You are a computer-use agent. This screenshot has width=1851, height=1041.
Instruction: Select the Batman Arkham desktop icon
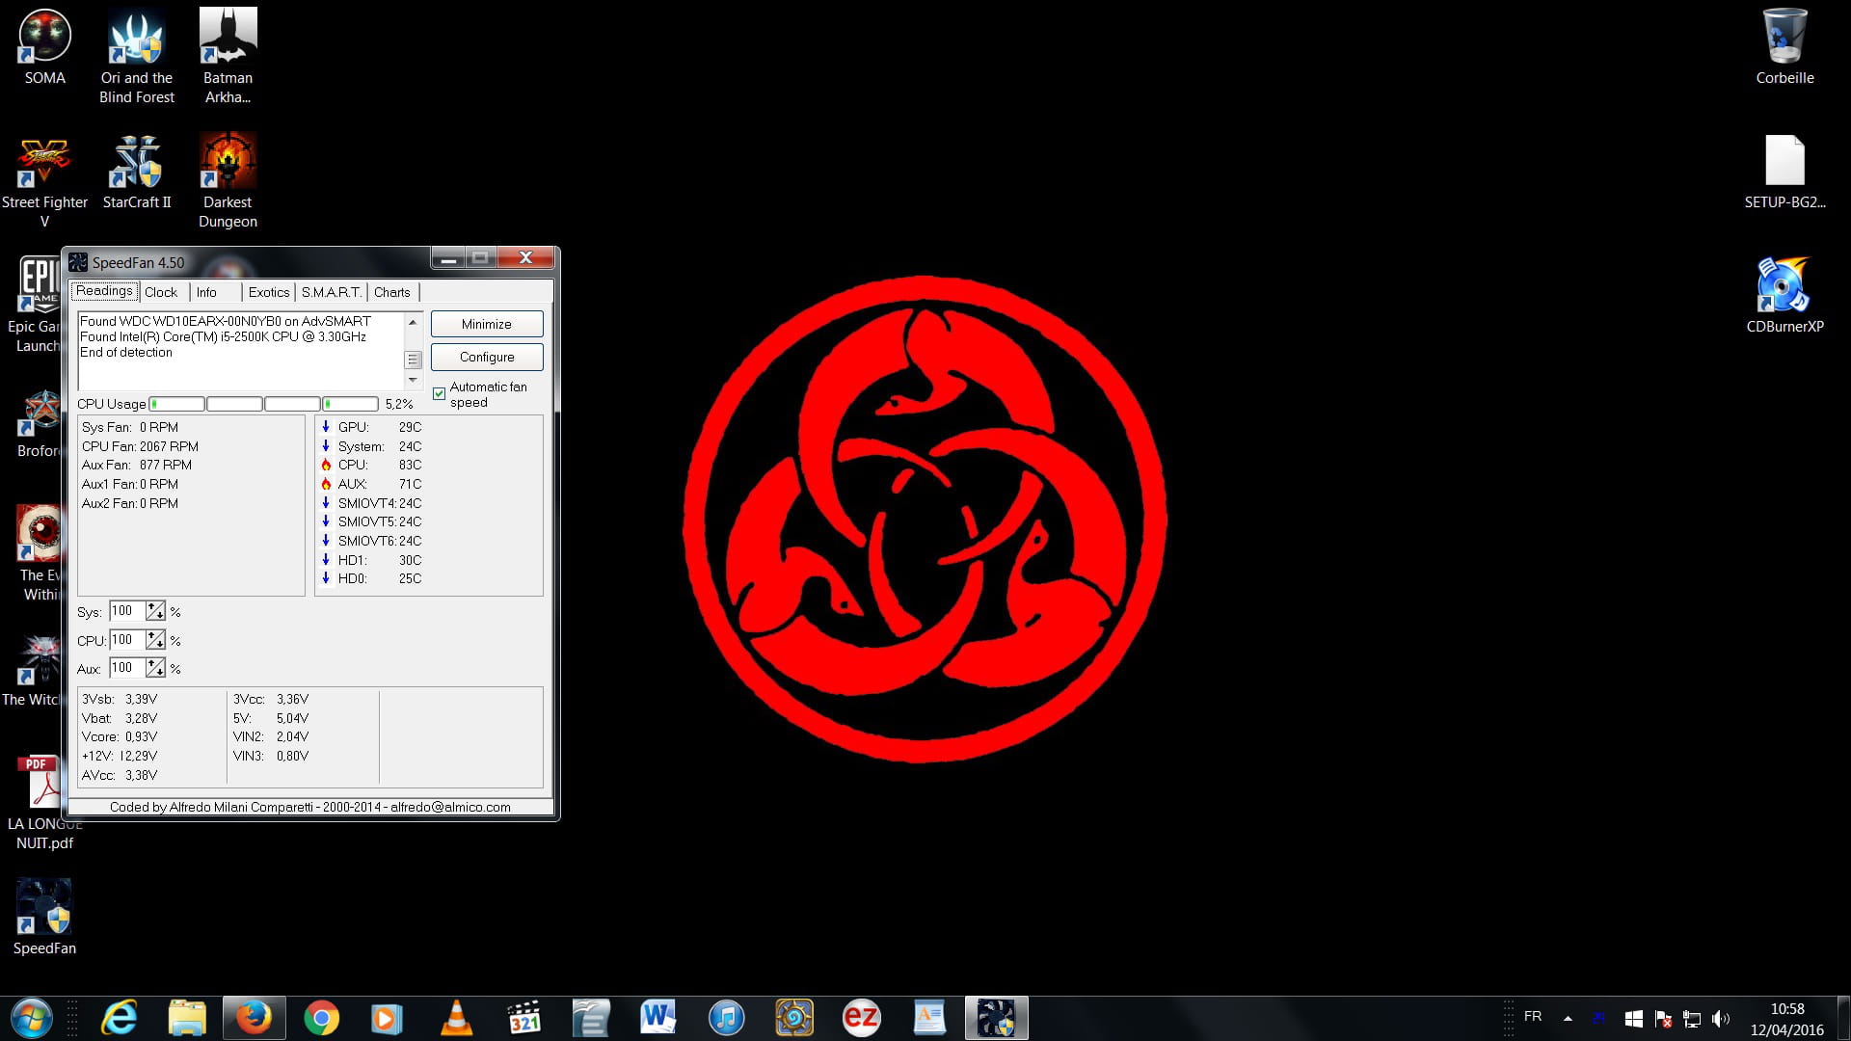click(x=228, y=56)
